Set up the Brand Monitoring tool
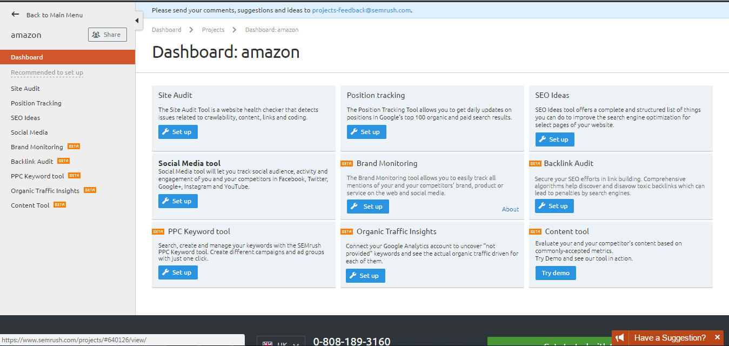 (367, 207)
